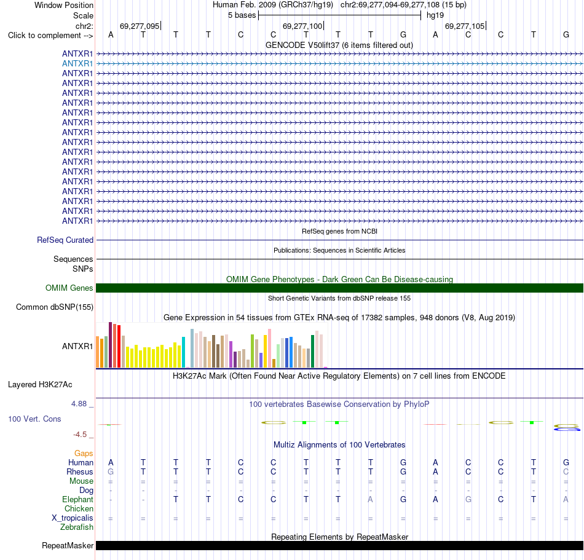Click the faded G base in the Rhesus row

(111, 471)
